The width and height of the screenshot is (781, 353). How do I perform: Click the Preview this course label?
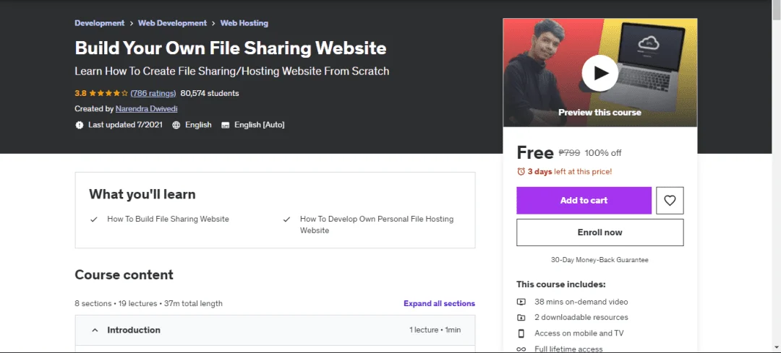[599, 113]
